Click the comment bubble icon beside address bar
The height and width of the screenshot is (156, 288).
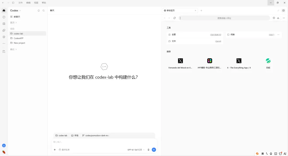point(274,18)
